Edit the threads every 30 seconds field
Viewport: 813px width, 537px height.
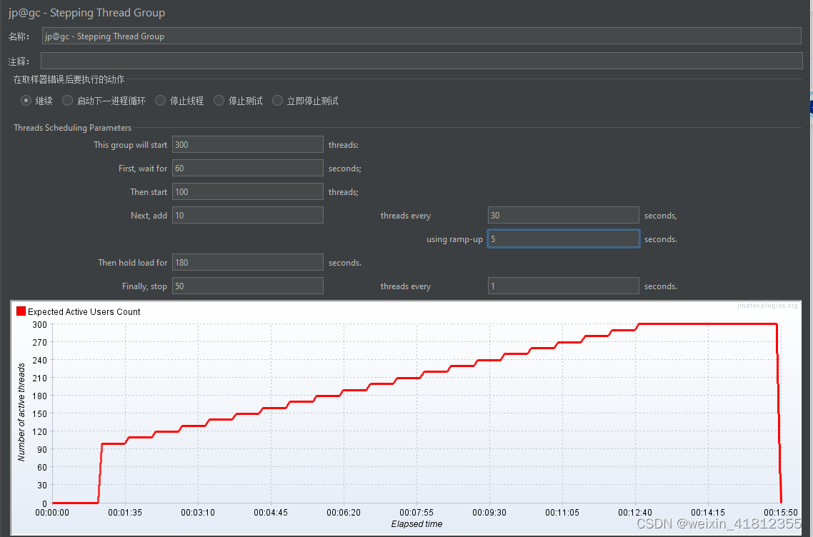[x=563, y=214]
